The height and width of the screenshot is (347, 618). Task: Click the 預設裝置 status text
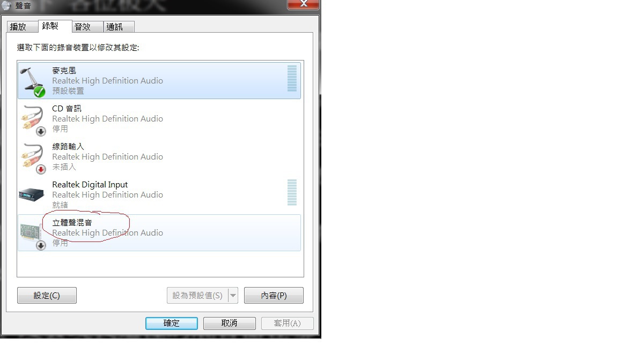pos(68,91)
